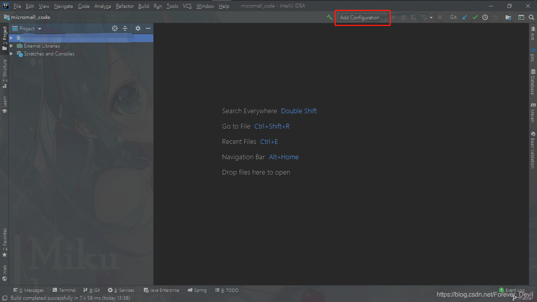
Task: Open the Window menu
Action: 205,6
